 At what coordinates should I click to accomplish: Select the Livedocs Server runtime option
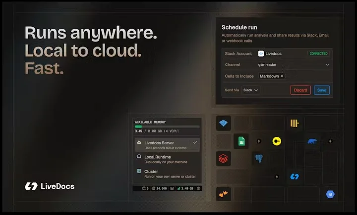[x=167, y=145]
